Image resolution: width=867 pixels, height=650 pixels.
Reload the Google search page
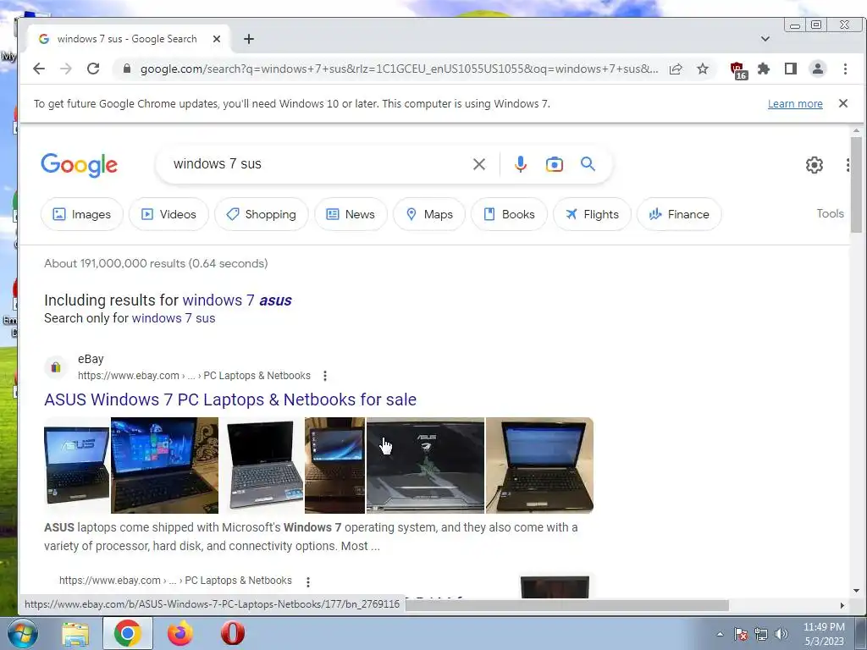(93, 69)
